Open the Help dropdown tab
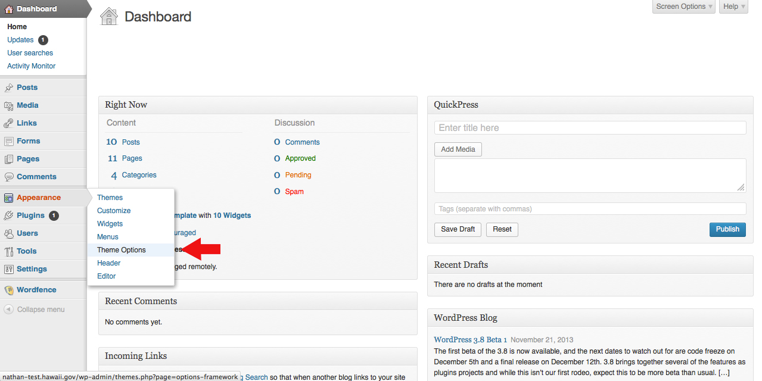The height and width of the screenshot is (381, 762). pos(733,7)
